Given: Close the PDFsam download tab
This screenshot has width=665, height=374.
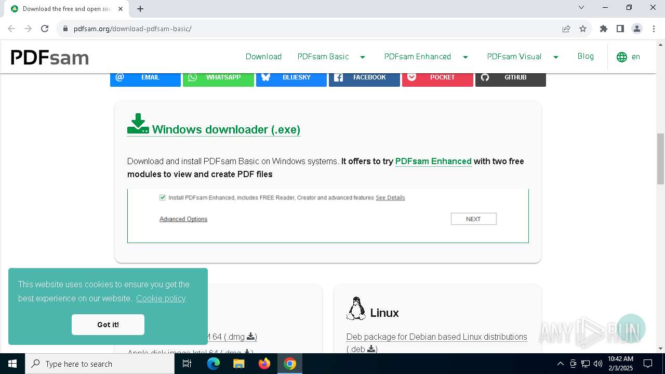Looking at the screenshot, I should click(x=121, y=9).
